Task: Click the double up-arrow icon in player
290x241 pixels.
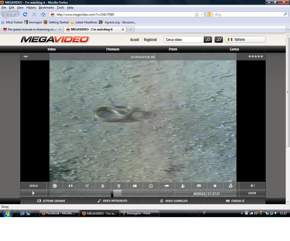Action: point(103,186)
